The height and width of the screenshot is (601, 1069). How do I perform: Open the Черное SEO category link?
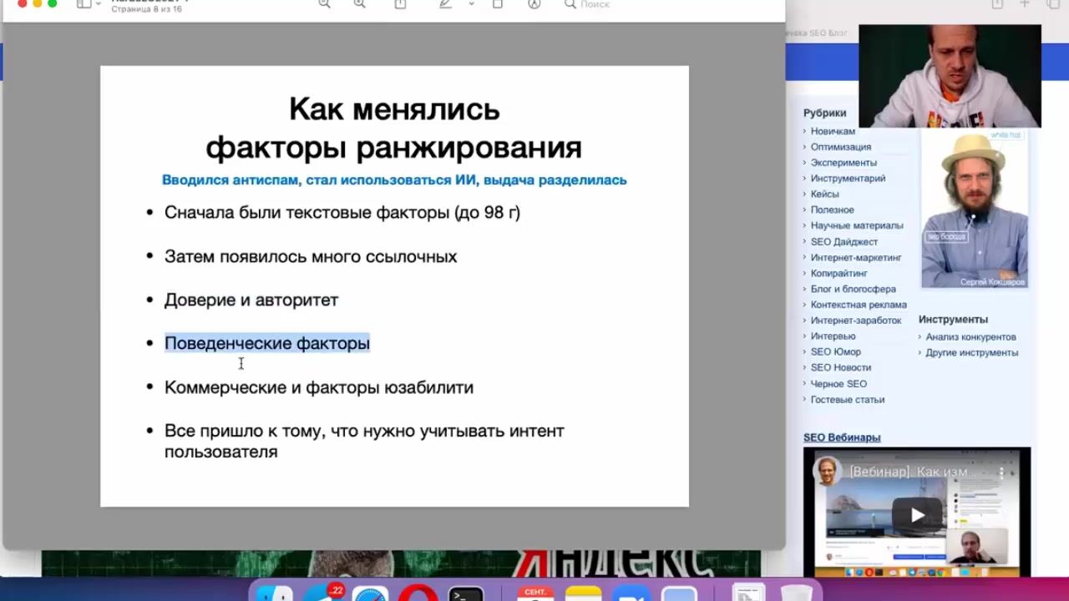838,384
